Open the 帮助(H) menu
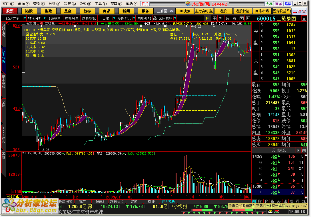The width and height of the screenshot is (311, 217). [x=131, y=4]
